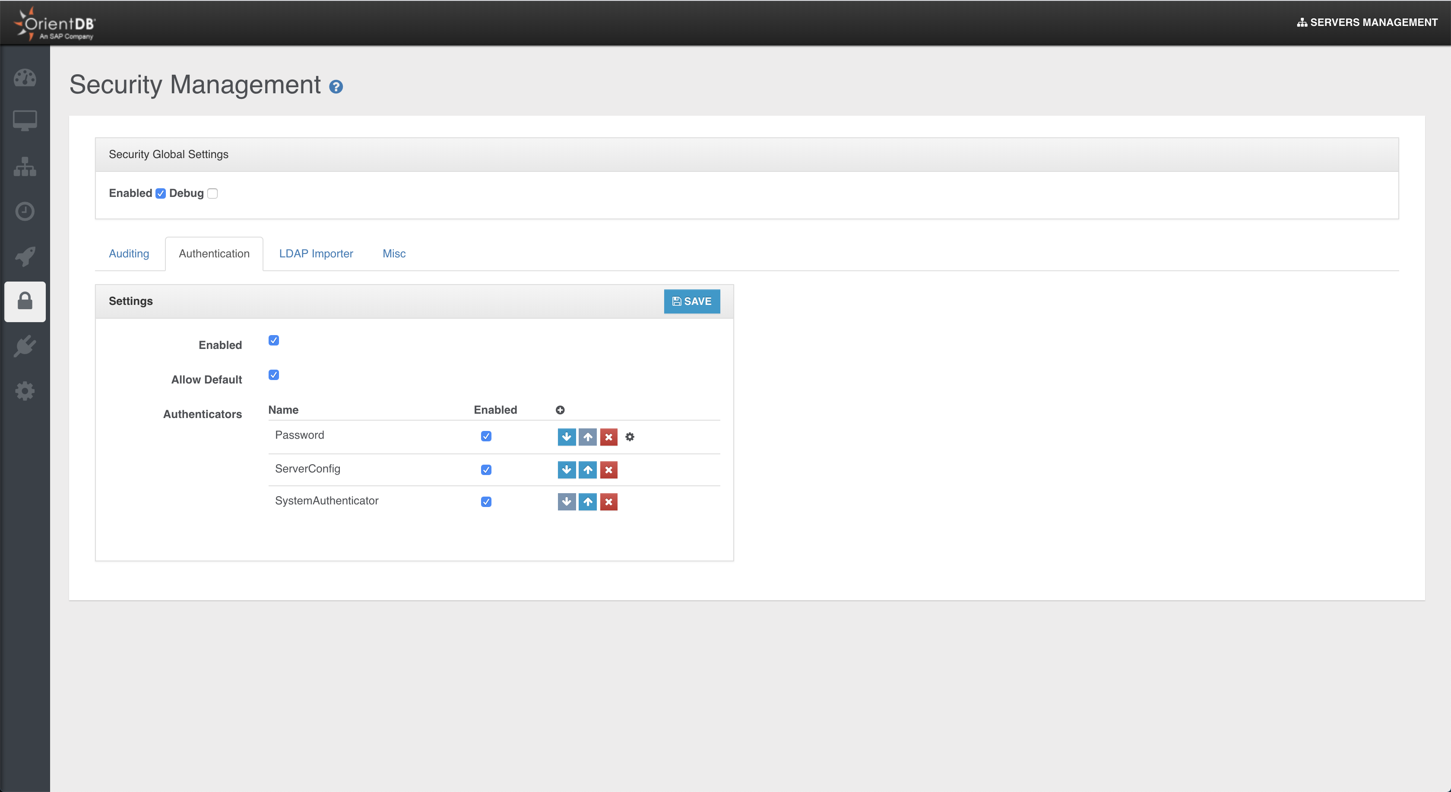Disable the ServerConfig authenticator checkbox
1451x792 pixels.
click(486, 470)
